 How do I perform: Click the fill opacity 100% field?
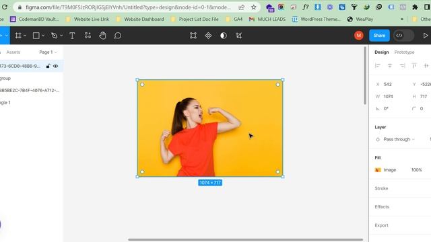(x=416, y=170)
